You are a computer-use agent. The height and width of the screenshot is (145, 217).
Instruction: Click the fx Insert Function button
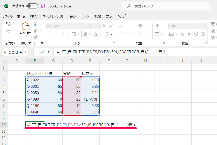[49, 52]
